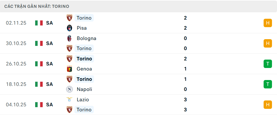Click SA league label in 26.10.25 row
Screen dimensions: 277x115
(50, 64)
